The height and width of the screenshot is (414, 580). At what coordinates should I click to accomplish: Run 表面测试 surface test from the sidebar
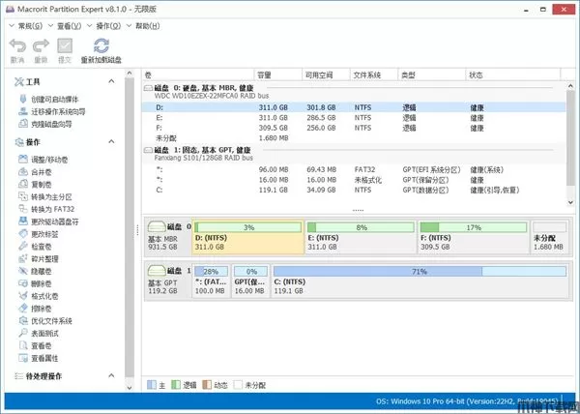click(x=44, y=333)
